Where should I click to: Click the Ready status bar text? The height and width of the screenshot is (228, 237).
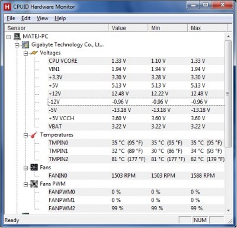(x=12, y=220)
